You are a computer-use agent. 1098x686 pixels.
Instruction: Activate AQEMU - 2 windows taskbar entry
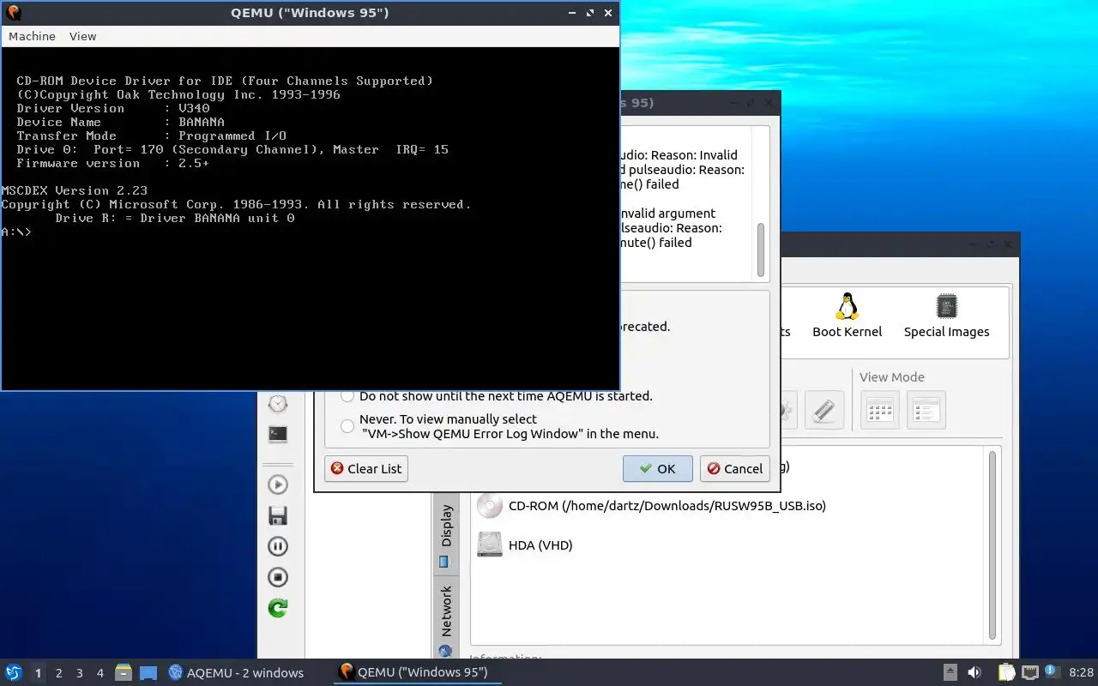pyautogui.click(x=236, y=672)
